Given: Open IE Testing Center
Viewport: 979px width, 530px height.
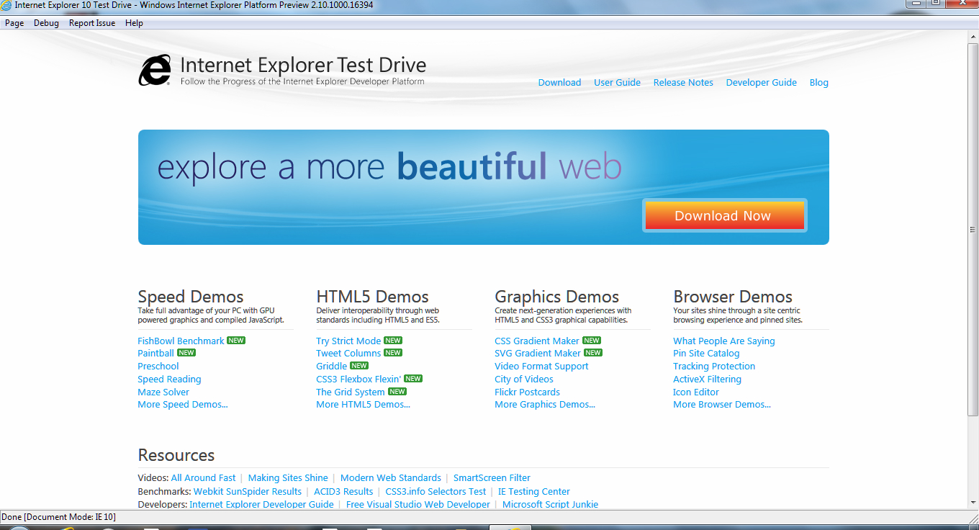Looking at the screenshot, I should [x=534, y=492].
